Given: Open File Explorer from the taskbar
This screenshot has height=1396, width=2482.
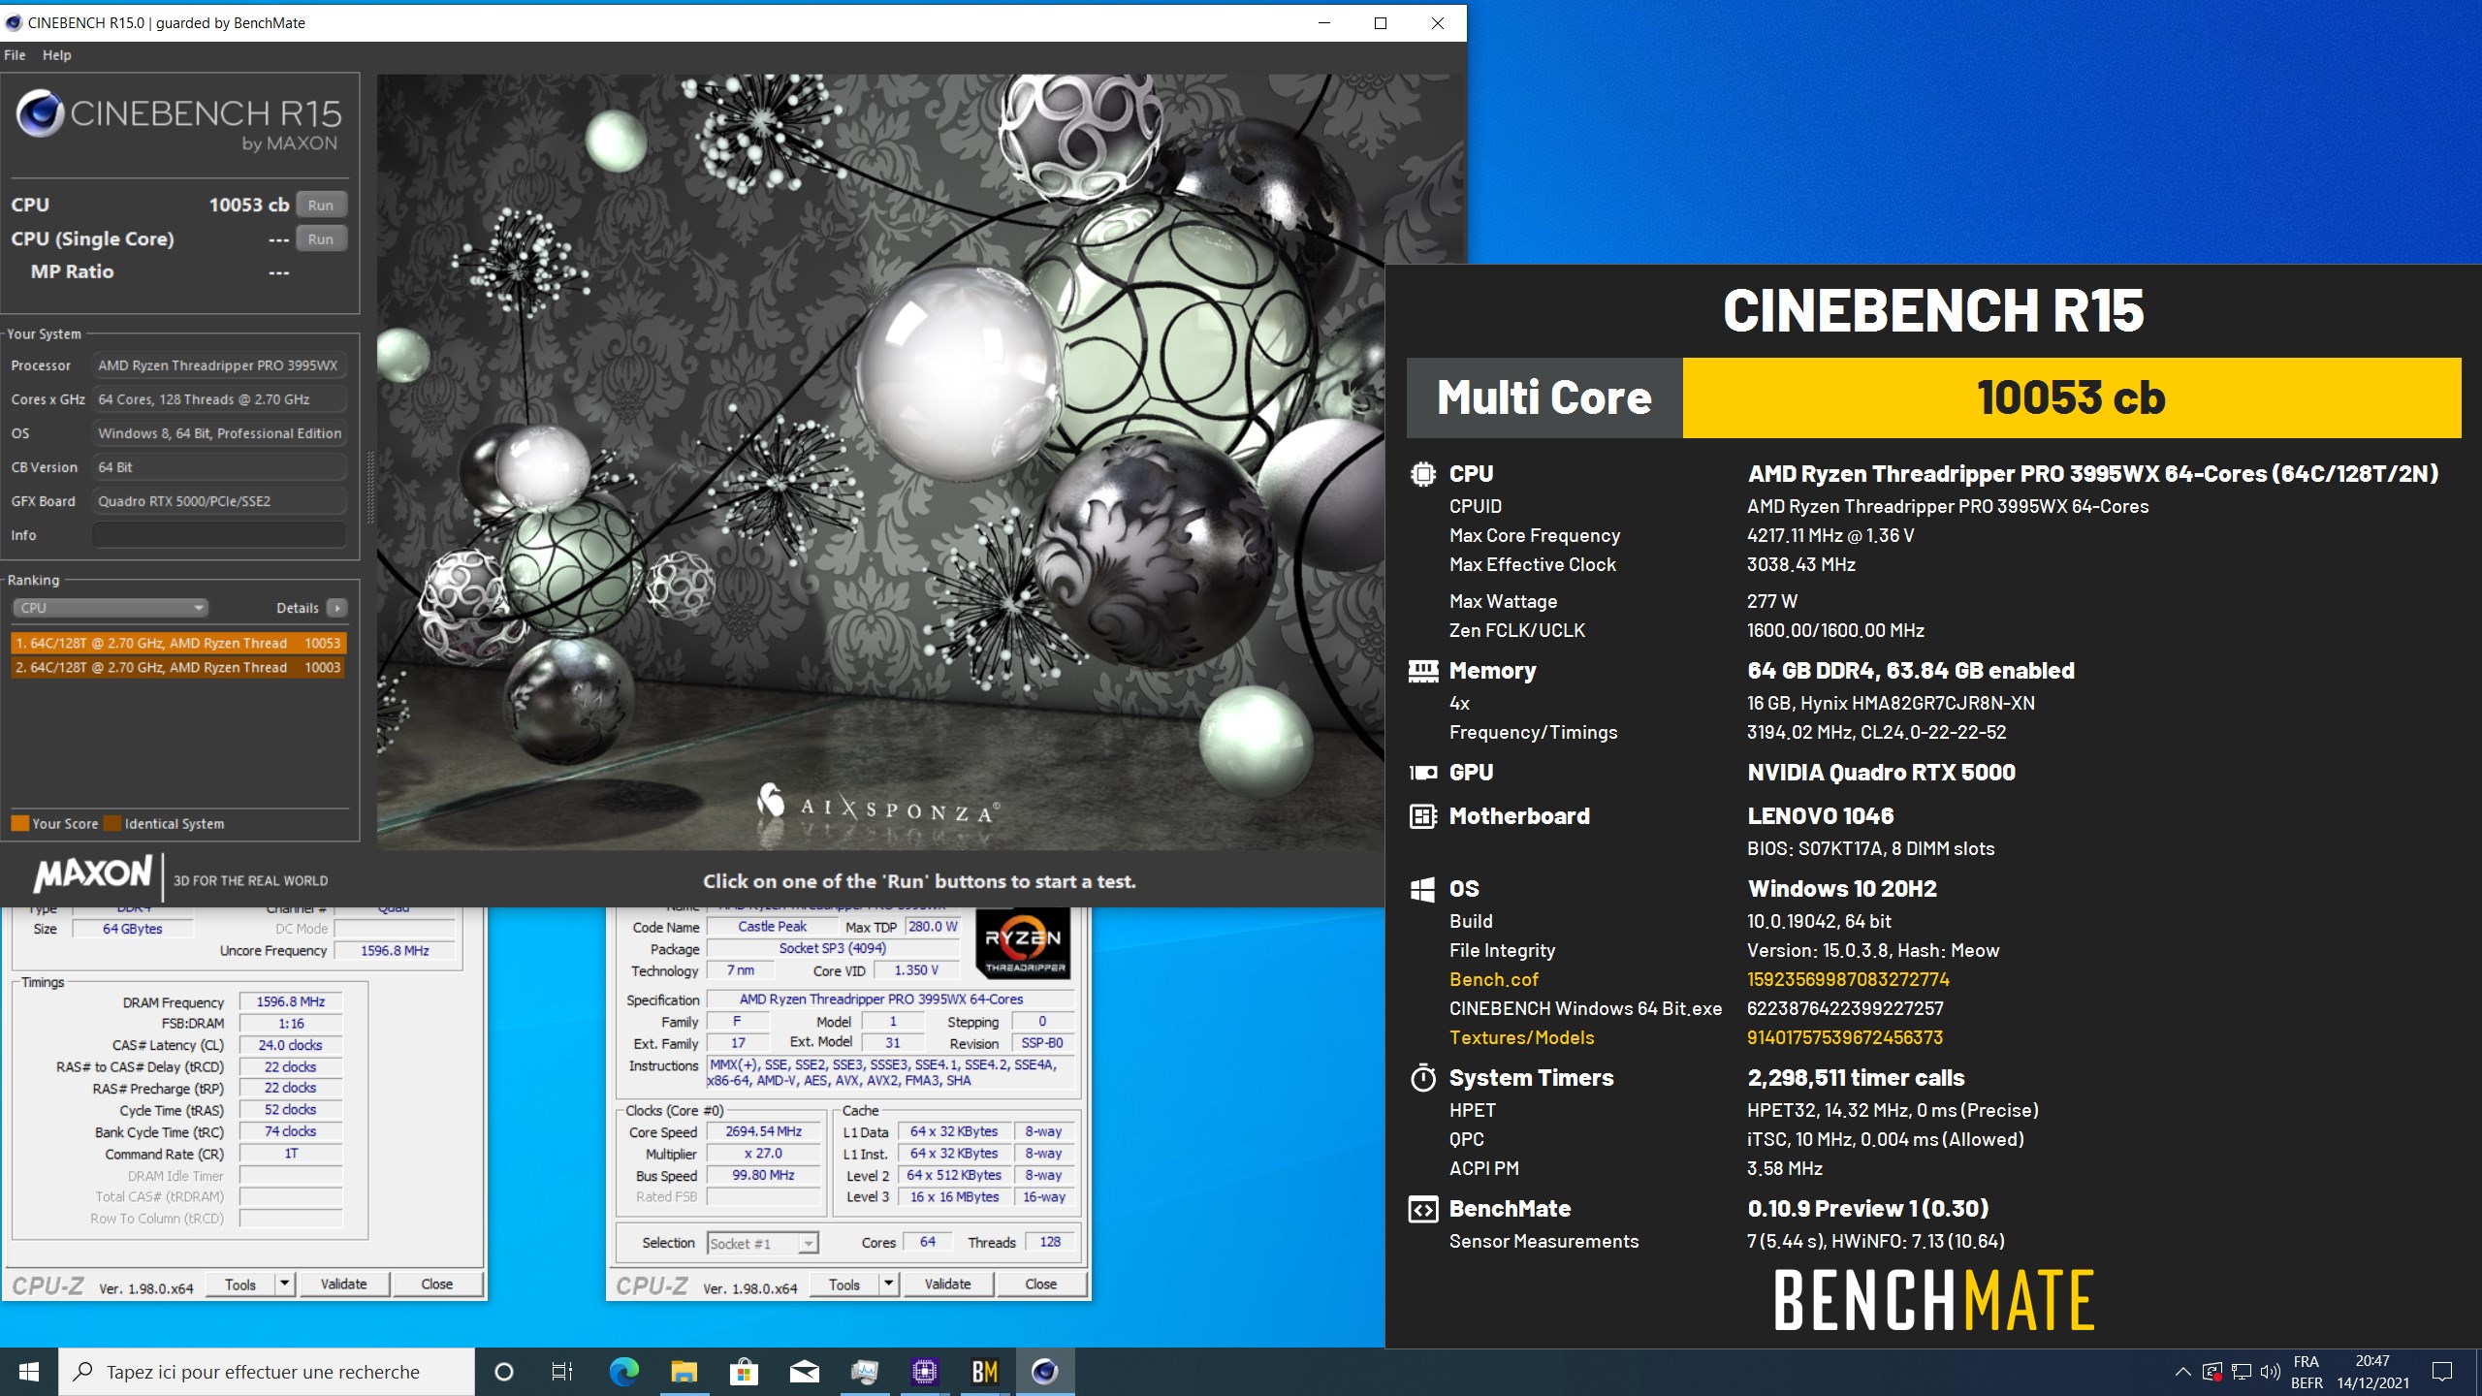Looking at the screenshot, I should tap(684, 1372).
